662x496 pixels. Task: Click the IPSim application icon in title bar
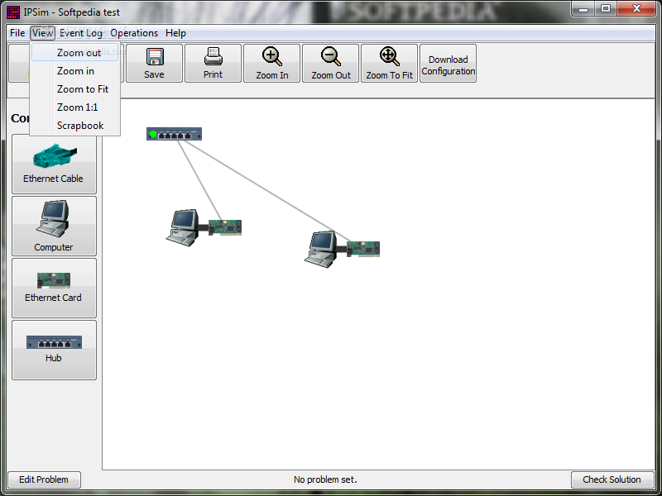13,12
